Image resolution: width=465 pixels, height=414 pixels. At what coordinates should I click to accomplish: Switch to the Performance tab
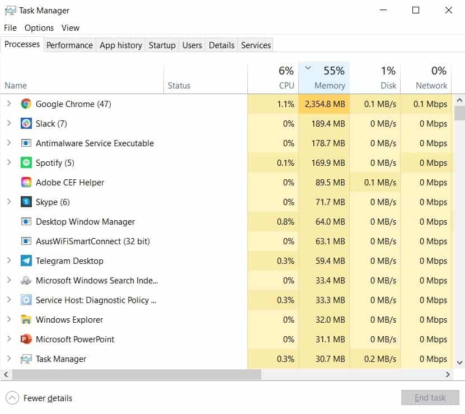69,45
